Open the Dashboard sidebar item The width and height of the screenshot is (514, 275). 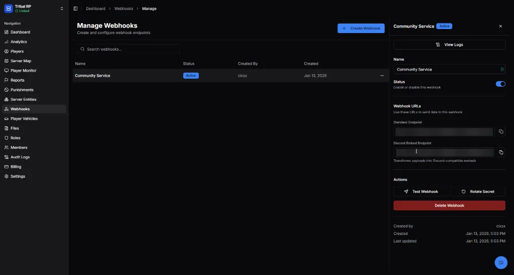click(x=34, y=32)
